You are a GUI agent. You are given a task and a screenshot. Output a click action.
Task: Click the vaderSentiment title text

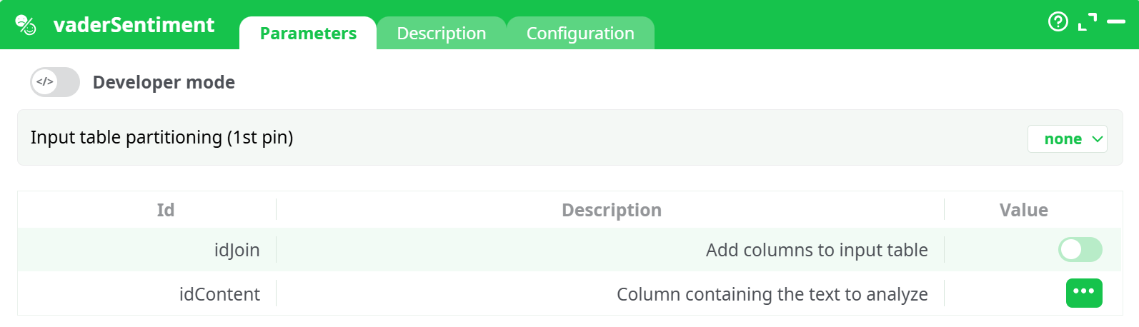pos(134,25)
